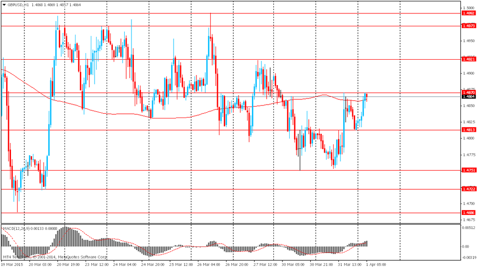478x268 pixels.
Task: Click the 27 Mar 12:00 time label
Action: (x=265, y=265)
